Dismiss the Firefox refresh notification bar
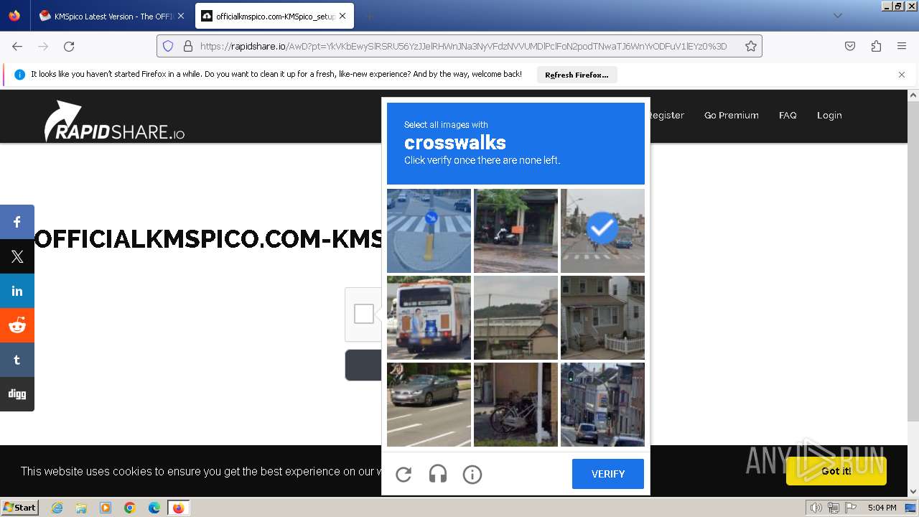 902,75
